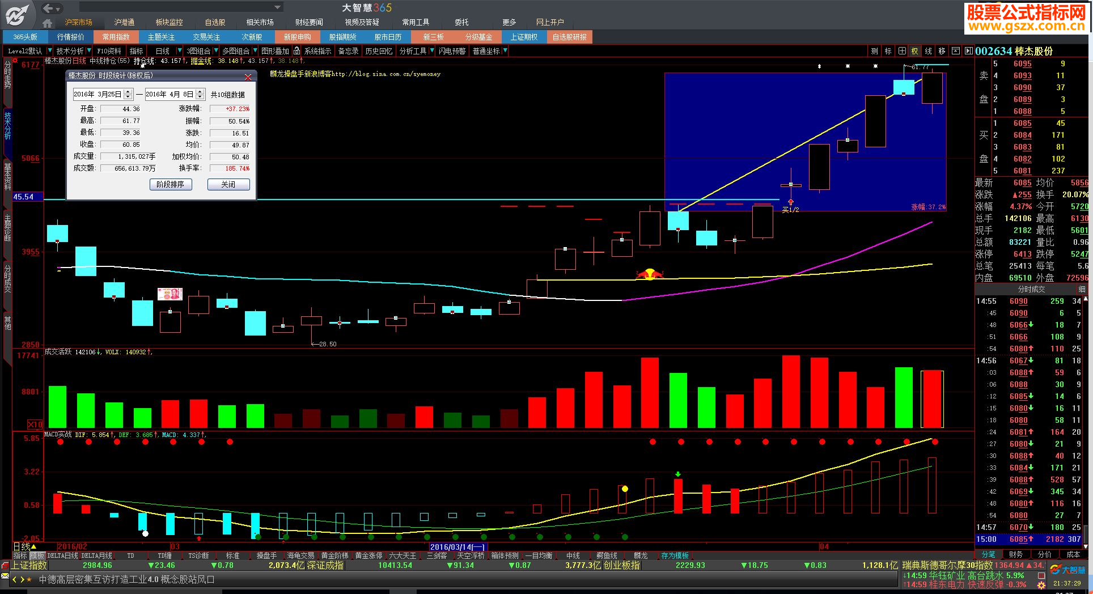
Task: Click the 阶段排序 button
Action: [171, 184]
